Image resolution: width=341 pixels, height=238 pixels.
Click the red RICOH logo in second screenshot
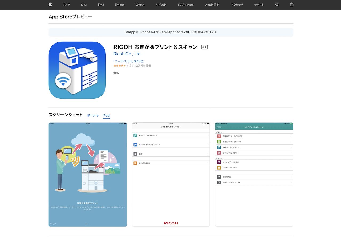(x=171, y=223)
